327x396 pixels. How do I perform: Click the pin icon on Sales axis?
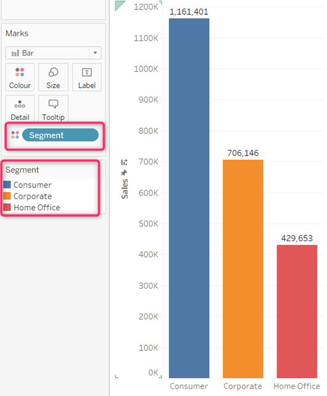click(124, 173)
